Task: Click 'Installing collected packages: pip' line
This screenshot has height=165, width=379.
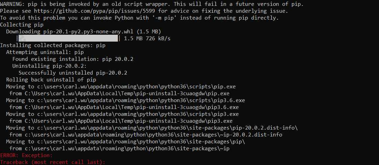Action: [53, 45]
